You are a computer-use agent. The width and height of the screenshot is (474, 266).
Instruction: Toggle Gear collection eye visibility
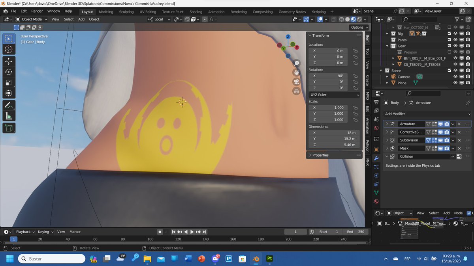tap(455, 46)
